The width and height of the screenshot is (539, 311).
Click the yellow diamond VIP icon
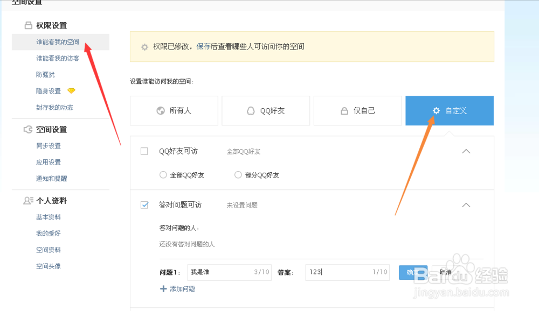point(71,91)
